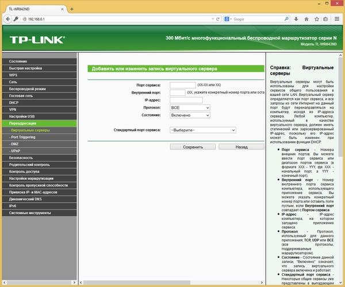Click help panel scroll down arrow
Screen dimensions: 345x287
(x=340, y=282)
